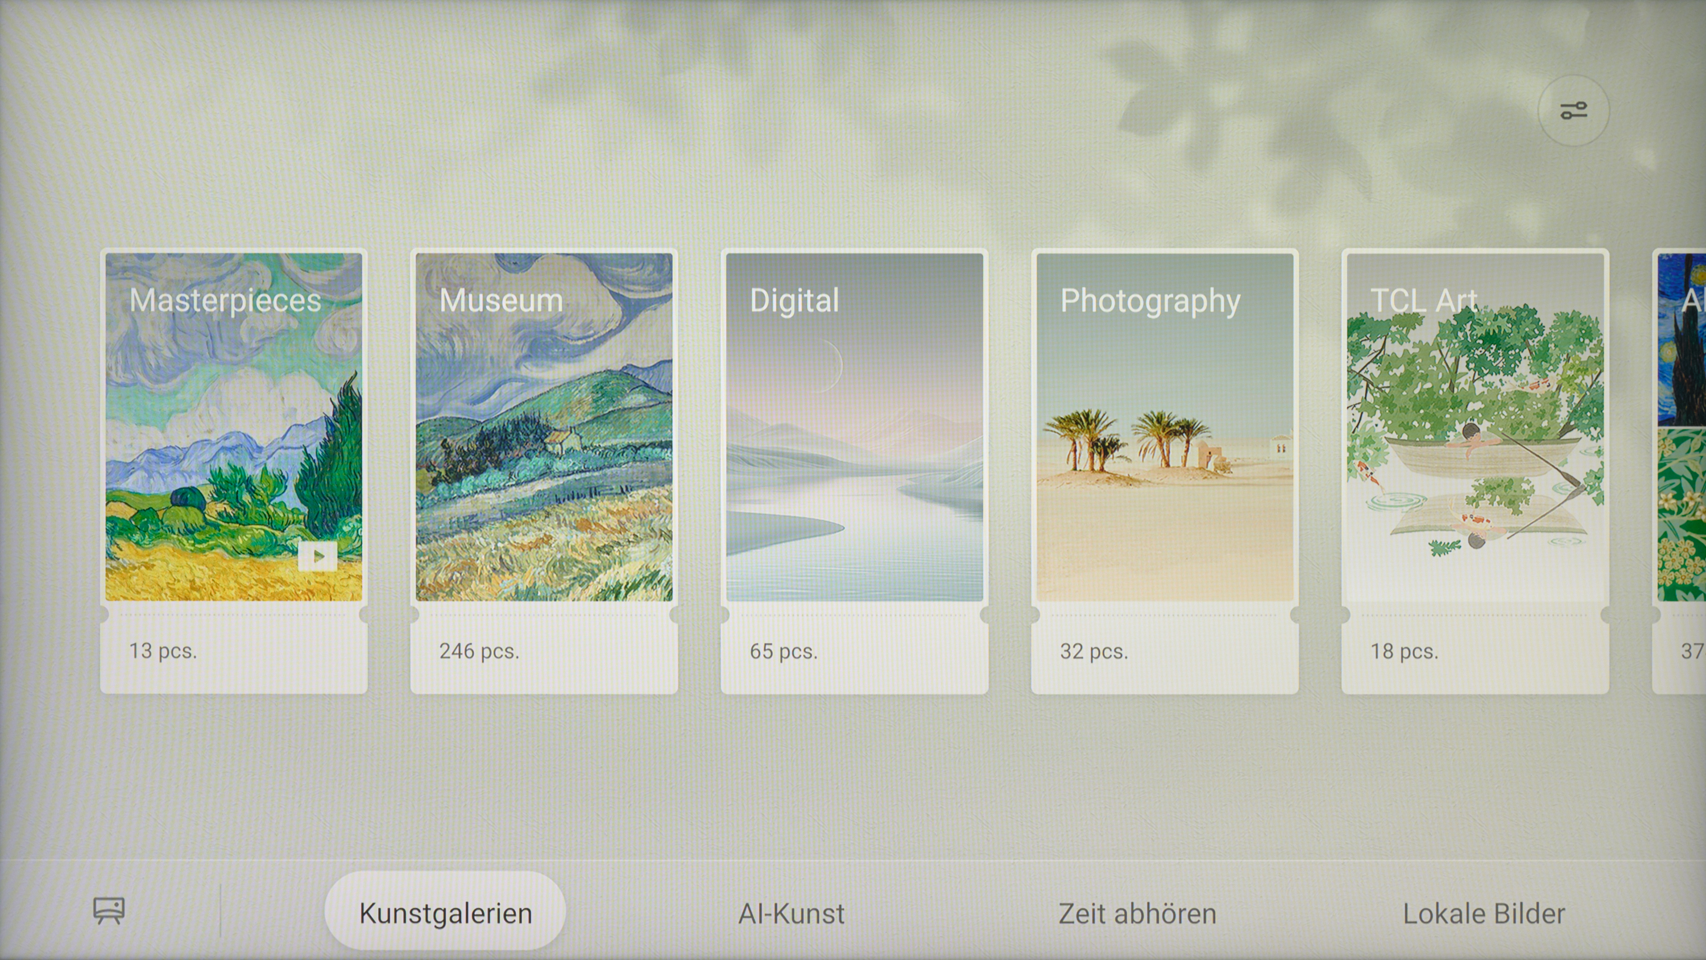The height and width of the screenshot is (960, 1706).
Task: Open the Zeit abhören tab
Action: [x=1137, y=913]
